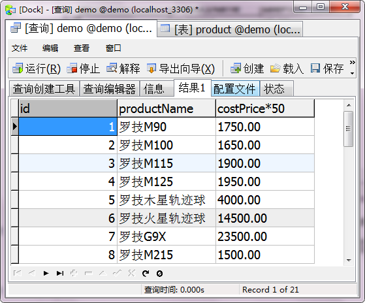
Task: Select the 罗技火星轨迹球 cell
Action: 167,218
